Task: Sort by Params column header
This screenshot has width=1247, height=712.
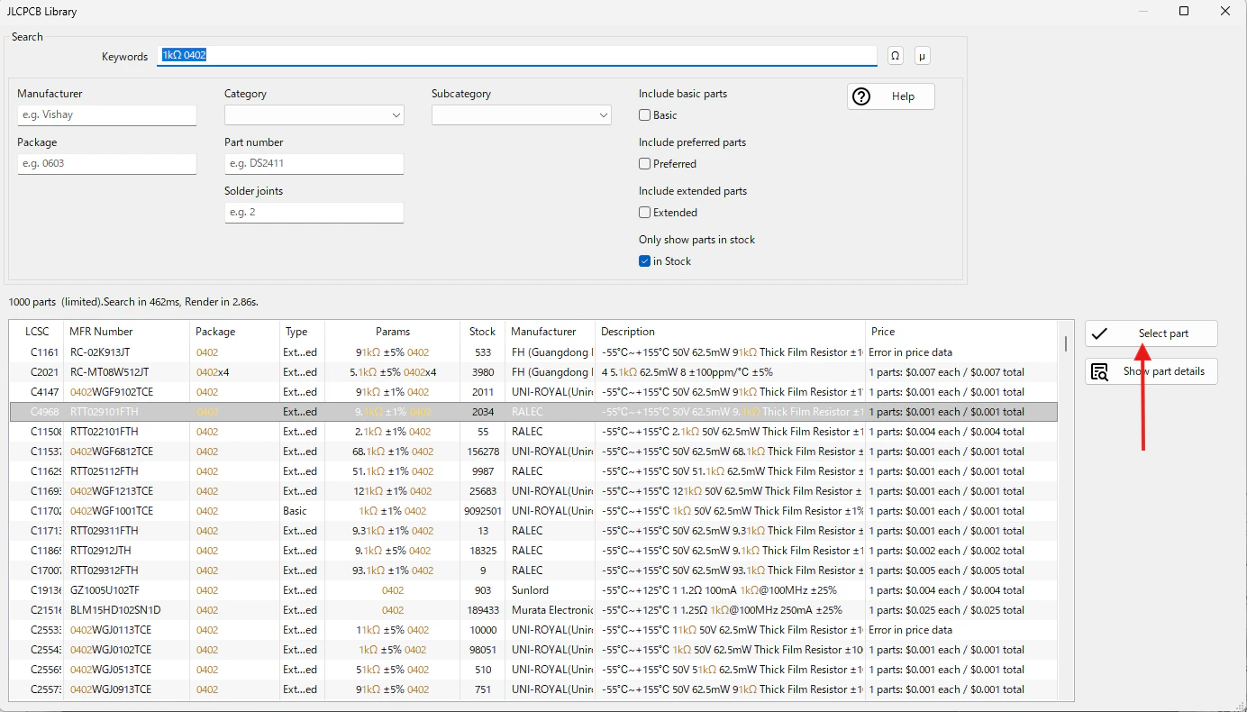Action: coord(392,332)
